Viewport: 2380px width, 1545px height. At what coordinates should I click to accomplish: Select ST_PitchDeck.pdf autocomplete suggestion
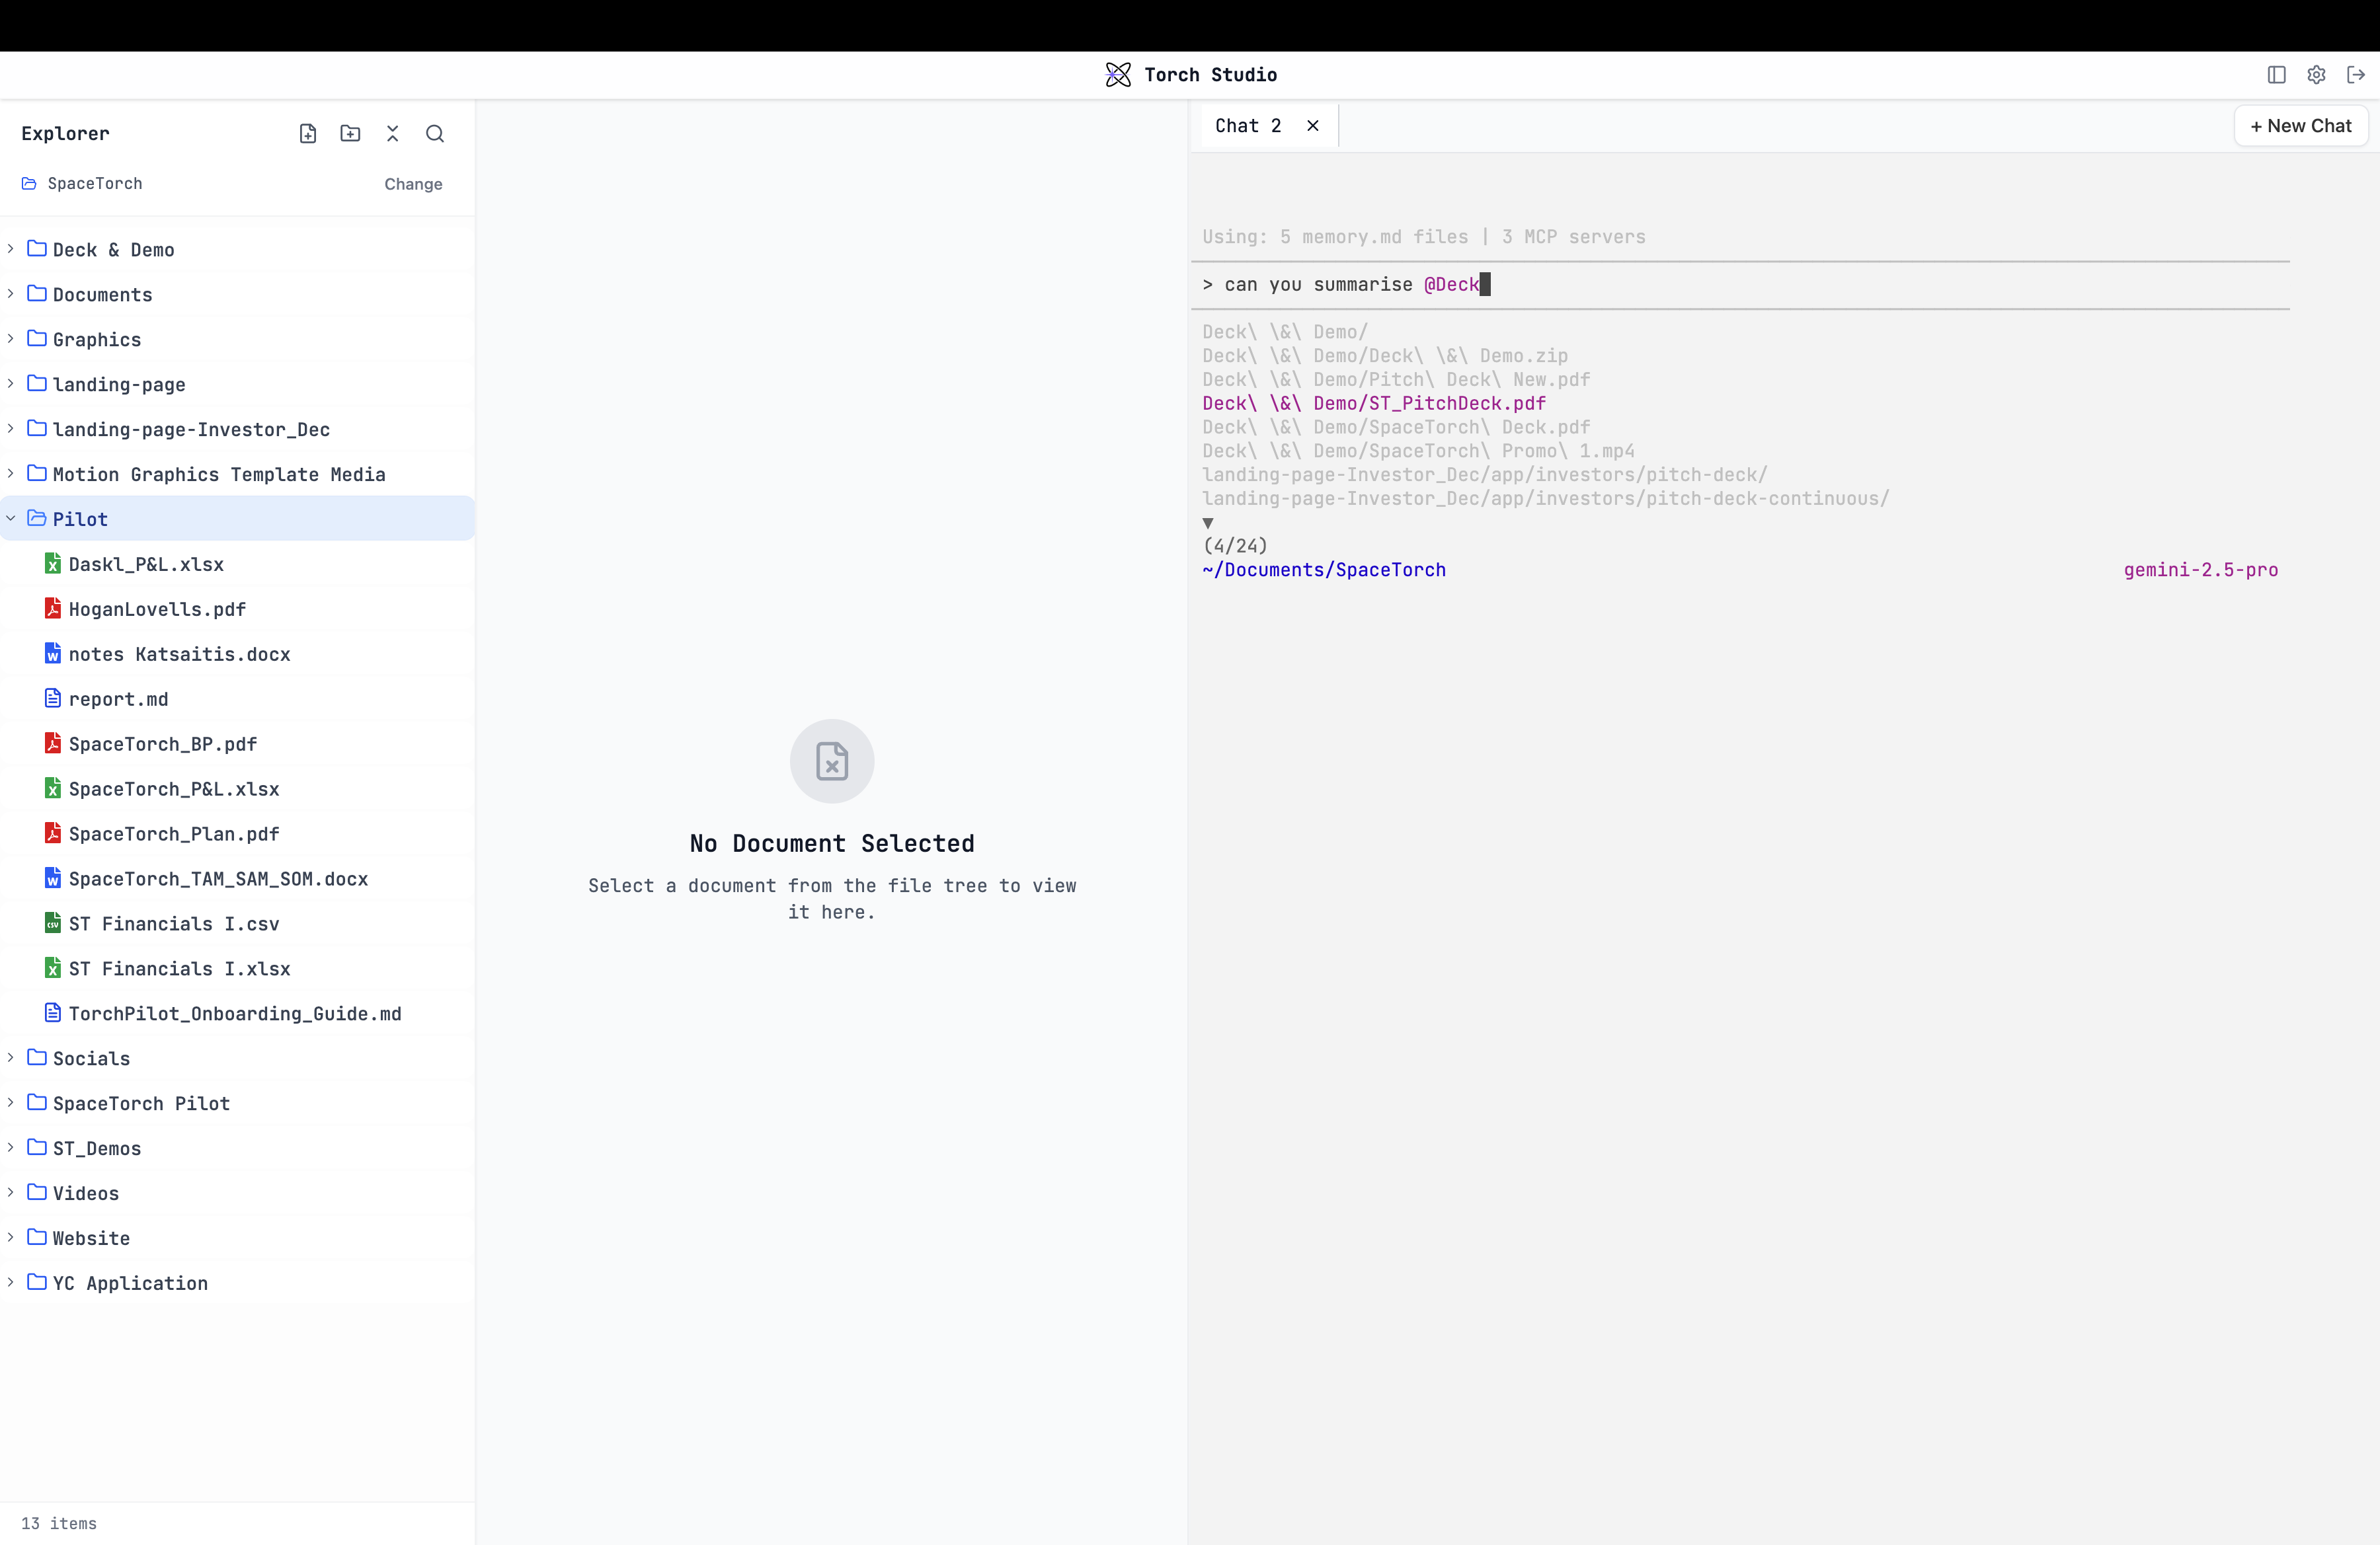(x=1374, y=404)
